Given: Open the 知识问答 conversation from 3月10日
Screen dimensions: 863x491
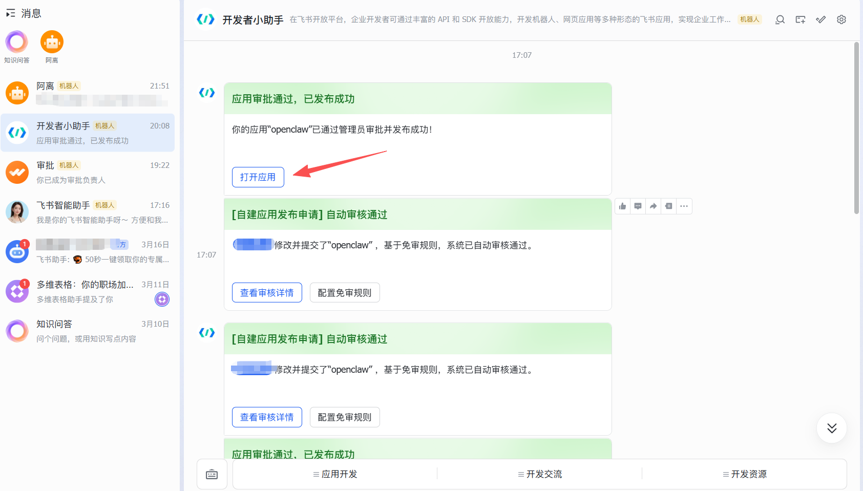Looking at the screenshot, I should click(x=88, y=331).
